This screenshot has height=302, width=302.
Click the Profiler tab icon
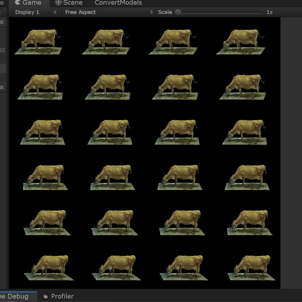(46, 296)
